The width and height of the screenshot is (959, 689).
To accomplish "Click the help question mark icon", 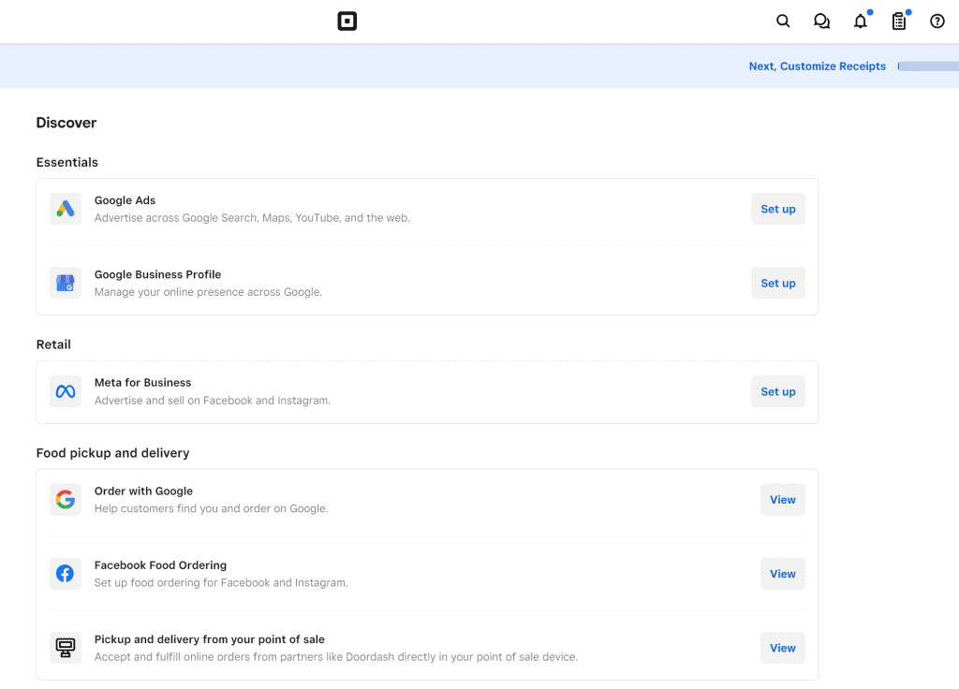I will 937,22.
